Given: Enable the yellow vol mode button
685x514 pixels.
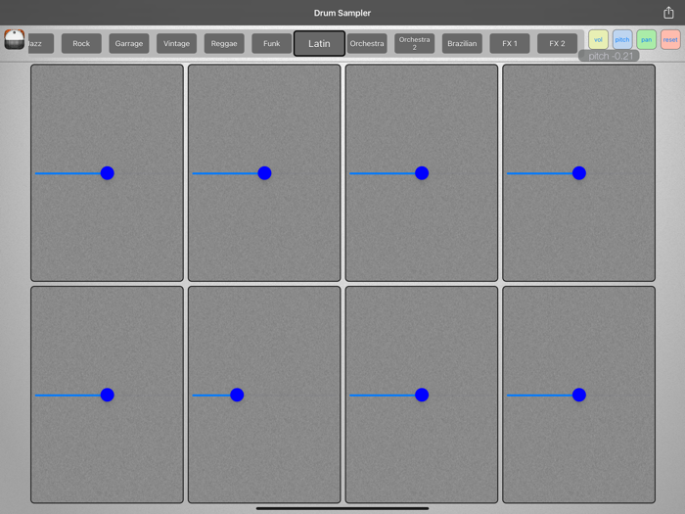Looking at the screenshot, I should pyautogui.click(x=599, y=40).
